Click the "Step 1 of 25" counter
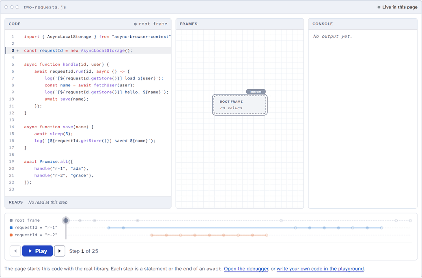Image resolution: width=422 pixels, height=278 pixels. pyautogui.click(x=84, y=251)
